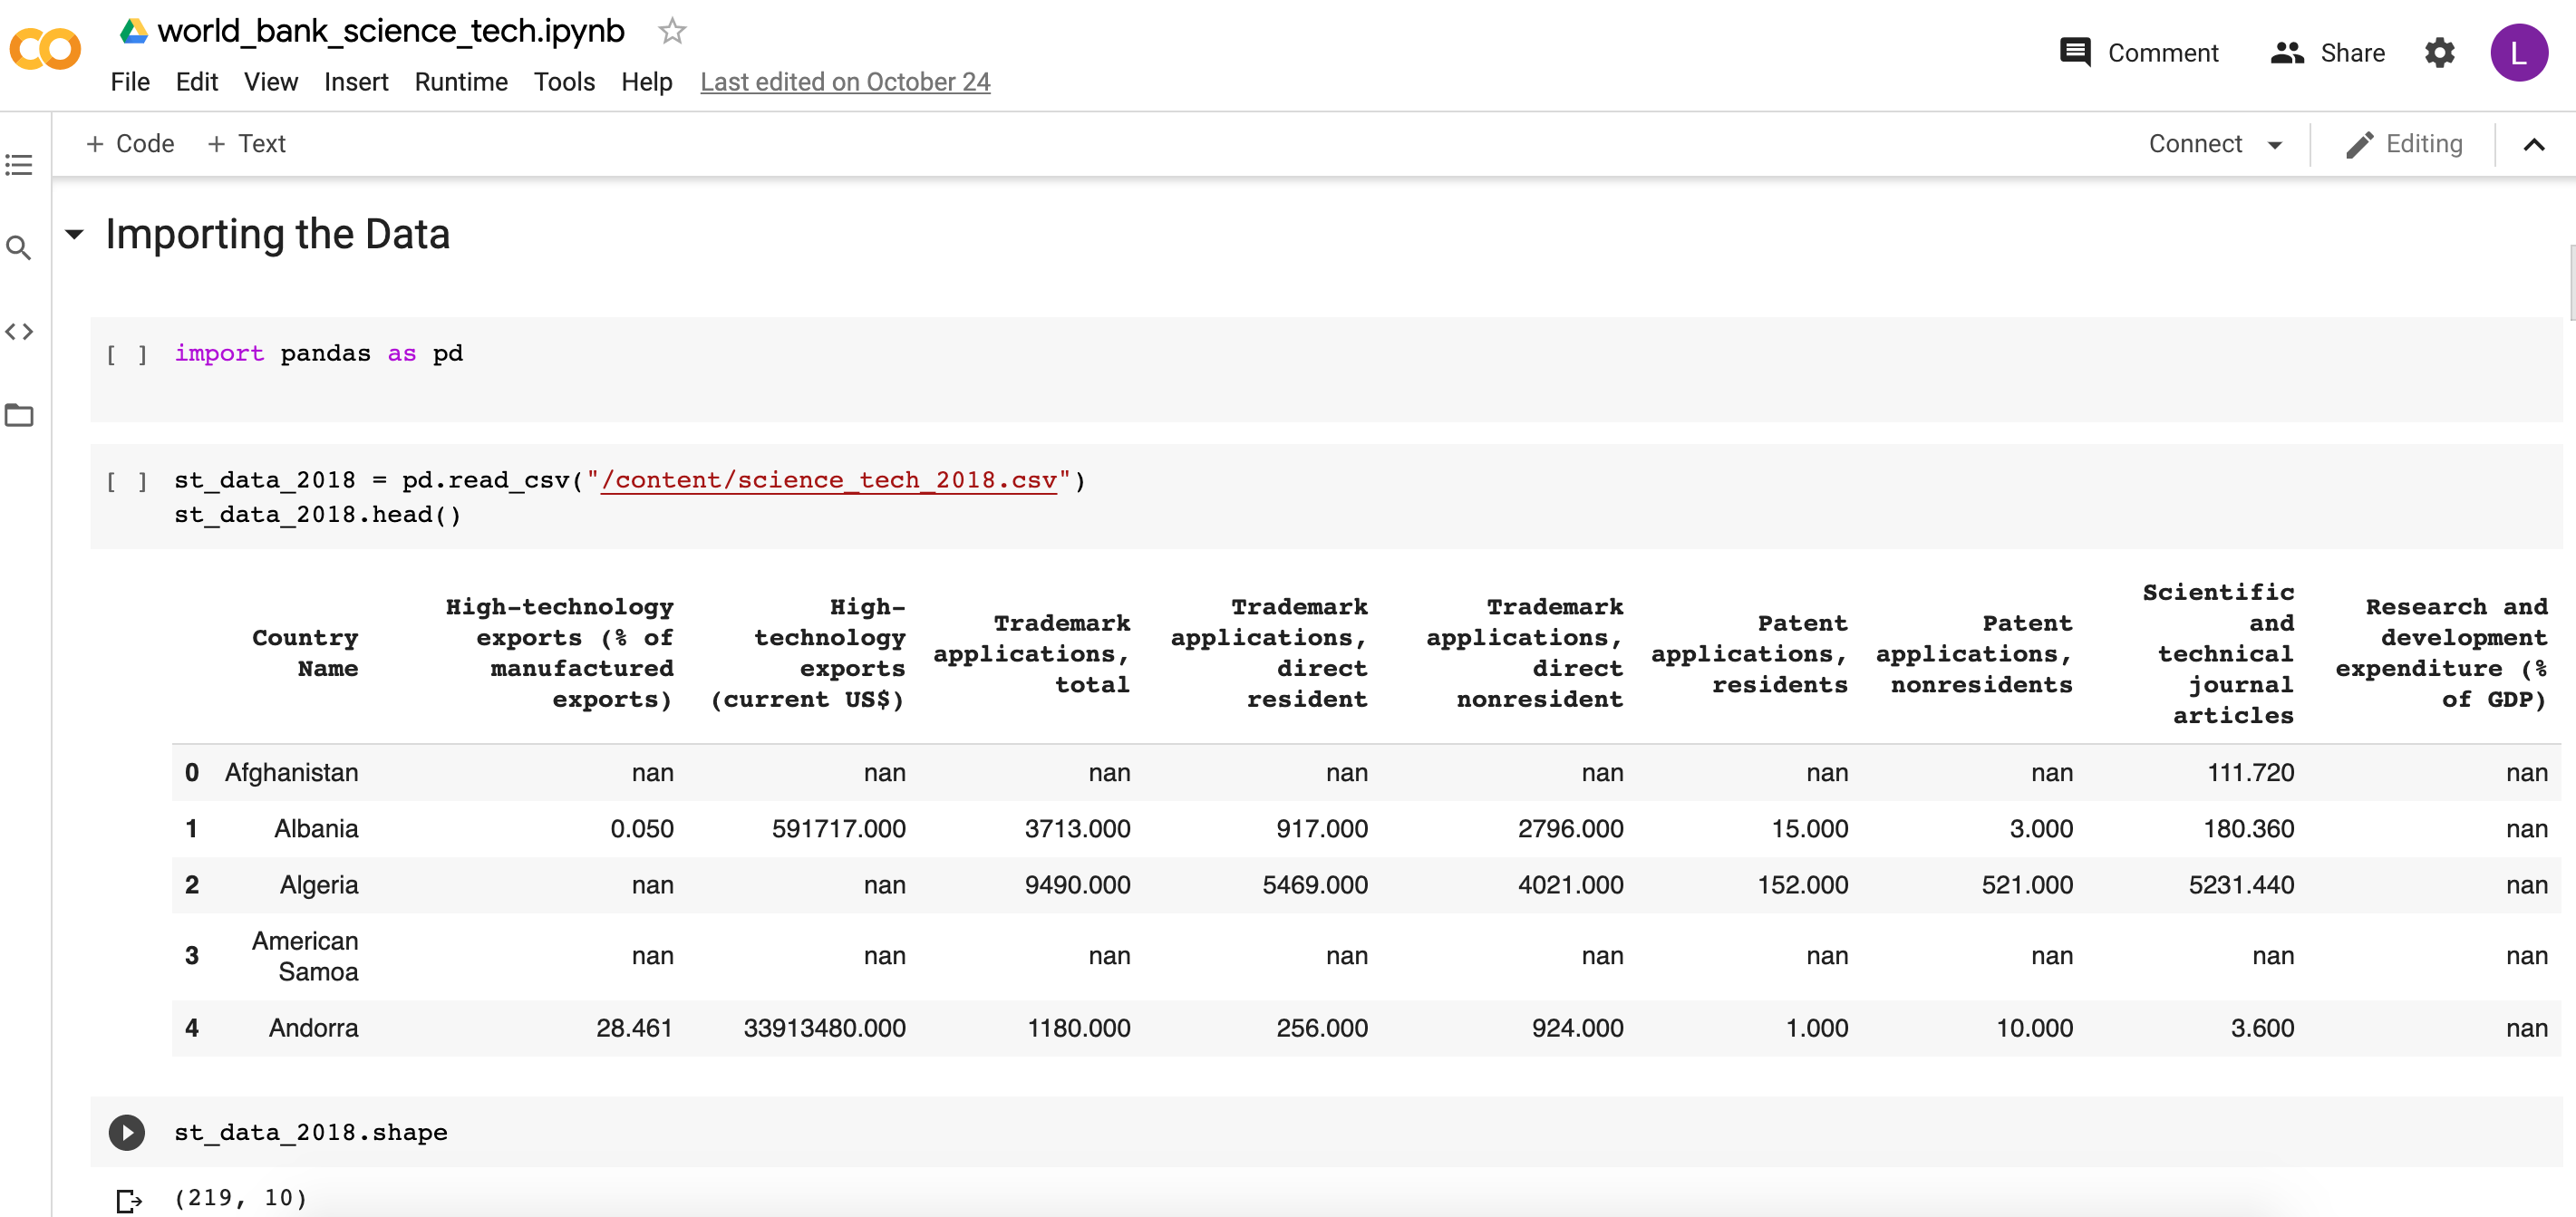Click the Colab logo

tap(45, 49)
